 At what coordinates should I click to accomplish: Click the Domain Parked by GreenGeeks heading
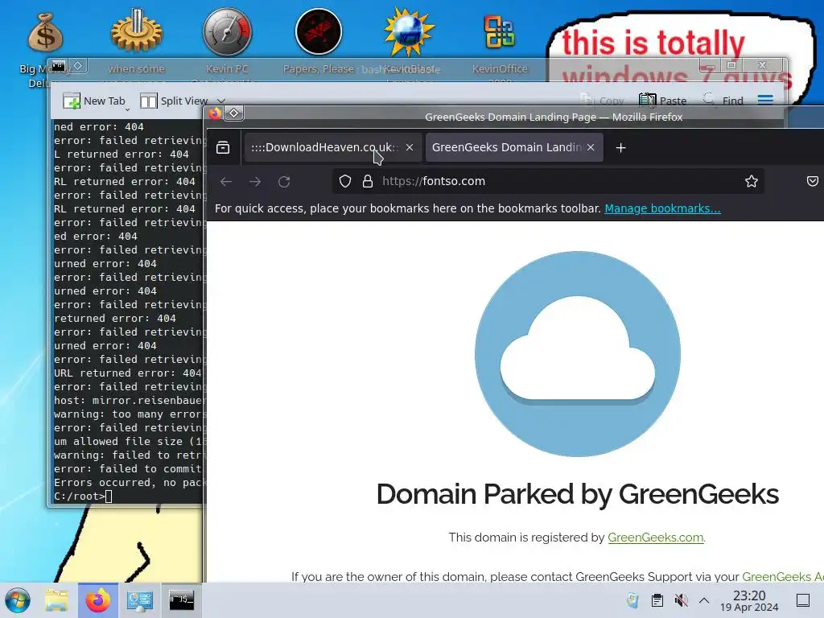pyautogui.click(x=578, y=494)
